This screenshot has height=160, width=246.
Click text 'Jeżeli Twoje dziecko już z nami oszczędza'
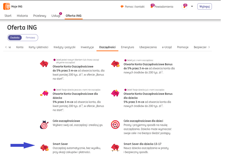pos(145,90)
